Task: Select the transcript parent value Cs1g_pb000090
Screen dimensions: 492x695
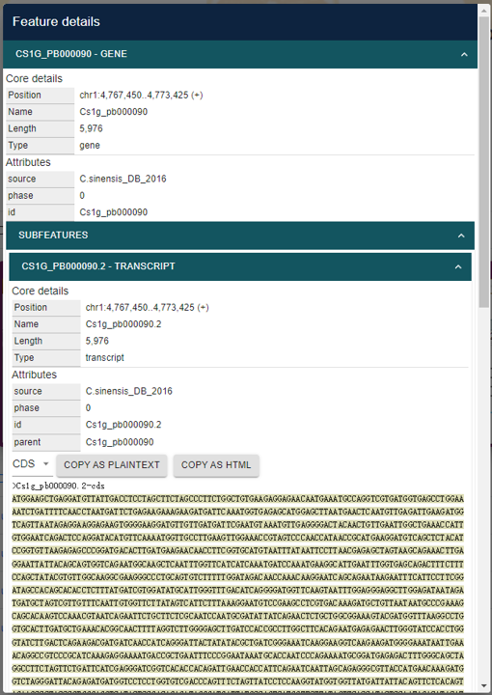Action: [x=120, y=442]
